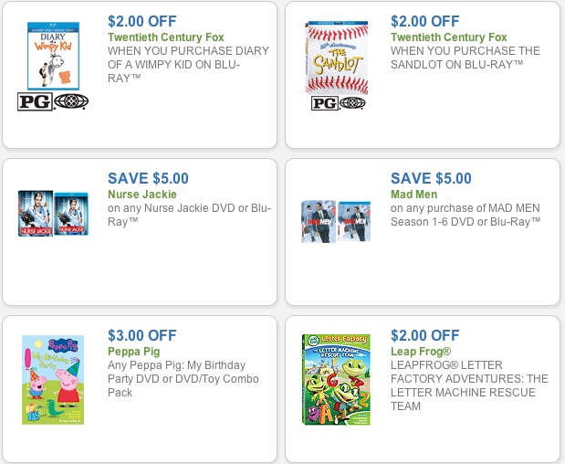
Task: Open the green Nurse Jackie brand link
Action: click(x=142, y=195)
